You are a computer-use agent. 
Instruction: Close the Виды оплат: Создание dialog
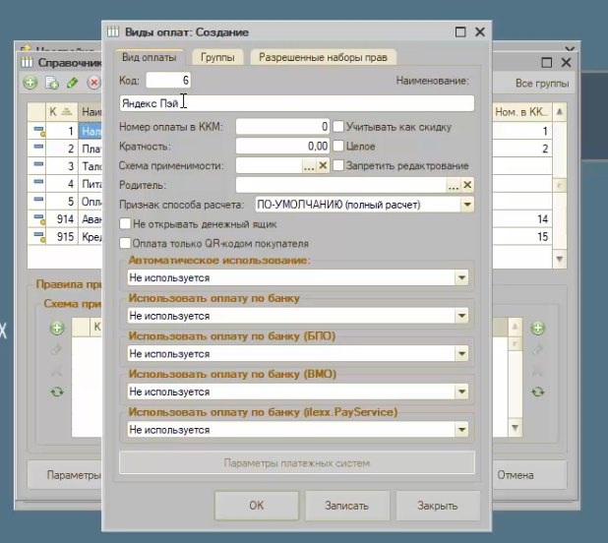[480, 31]
